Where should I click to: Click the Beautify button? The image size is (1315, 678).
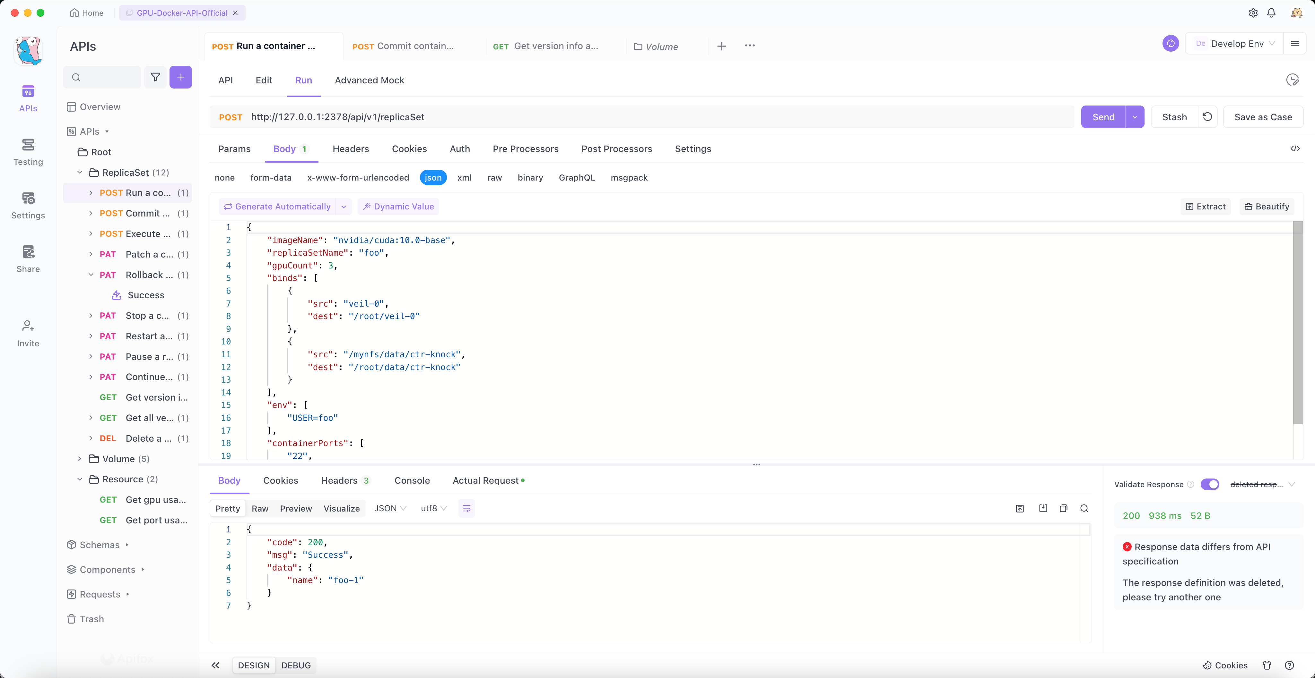pos(1267,207)
